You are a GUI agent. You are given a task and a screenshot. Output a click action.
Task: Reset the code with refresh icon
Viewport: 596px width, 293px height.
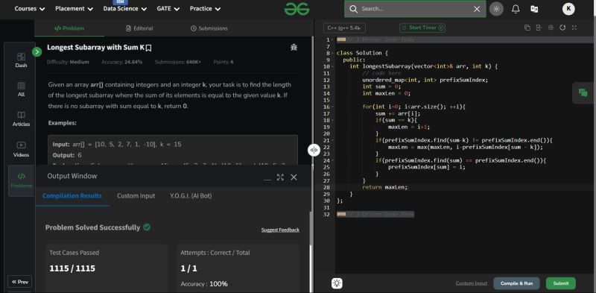point(562,28)
